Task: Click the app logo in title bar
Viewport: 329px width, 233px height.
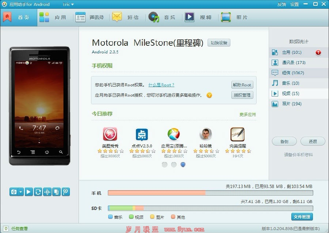Action: point(4,4)
